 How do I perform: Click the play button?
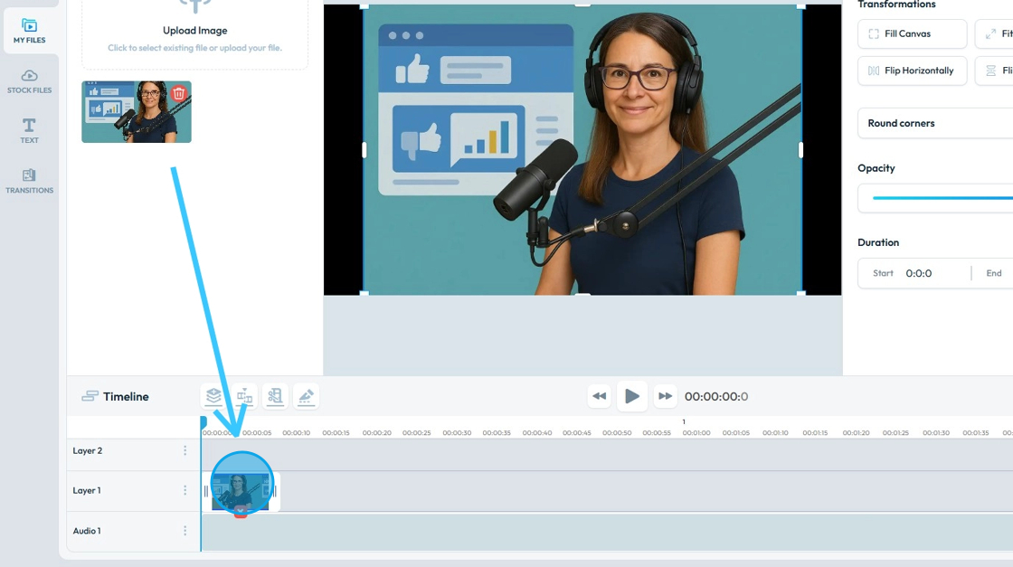[632, 396]
